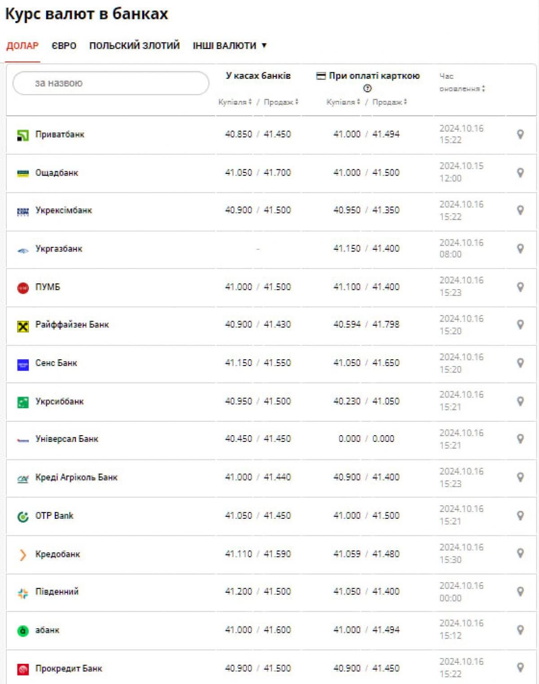Click the search by name input field

[111, 83]
